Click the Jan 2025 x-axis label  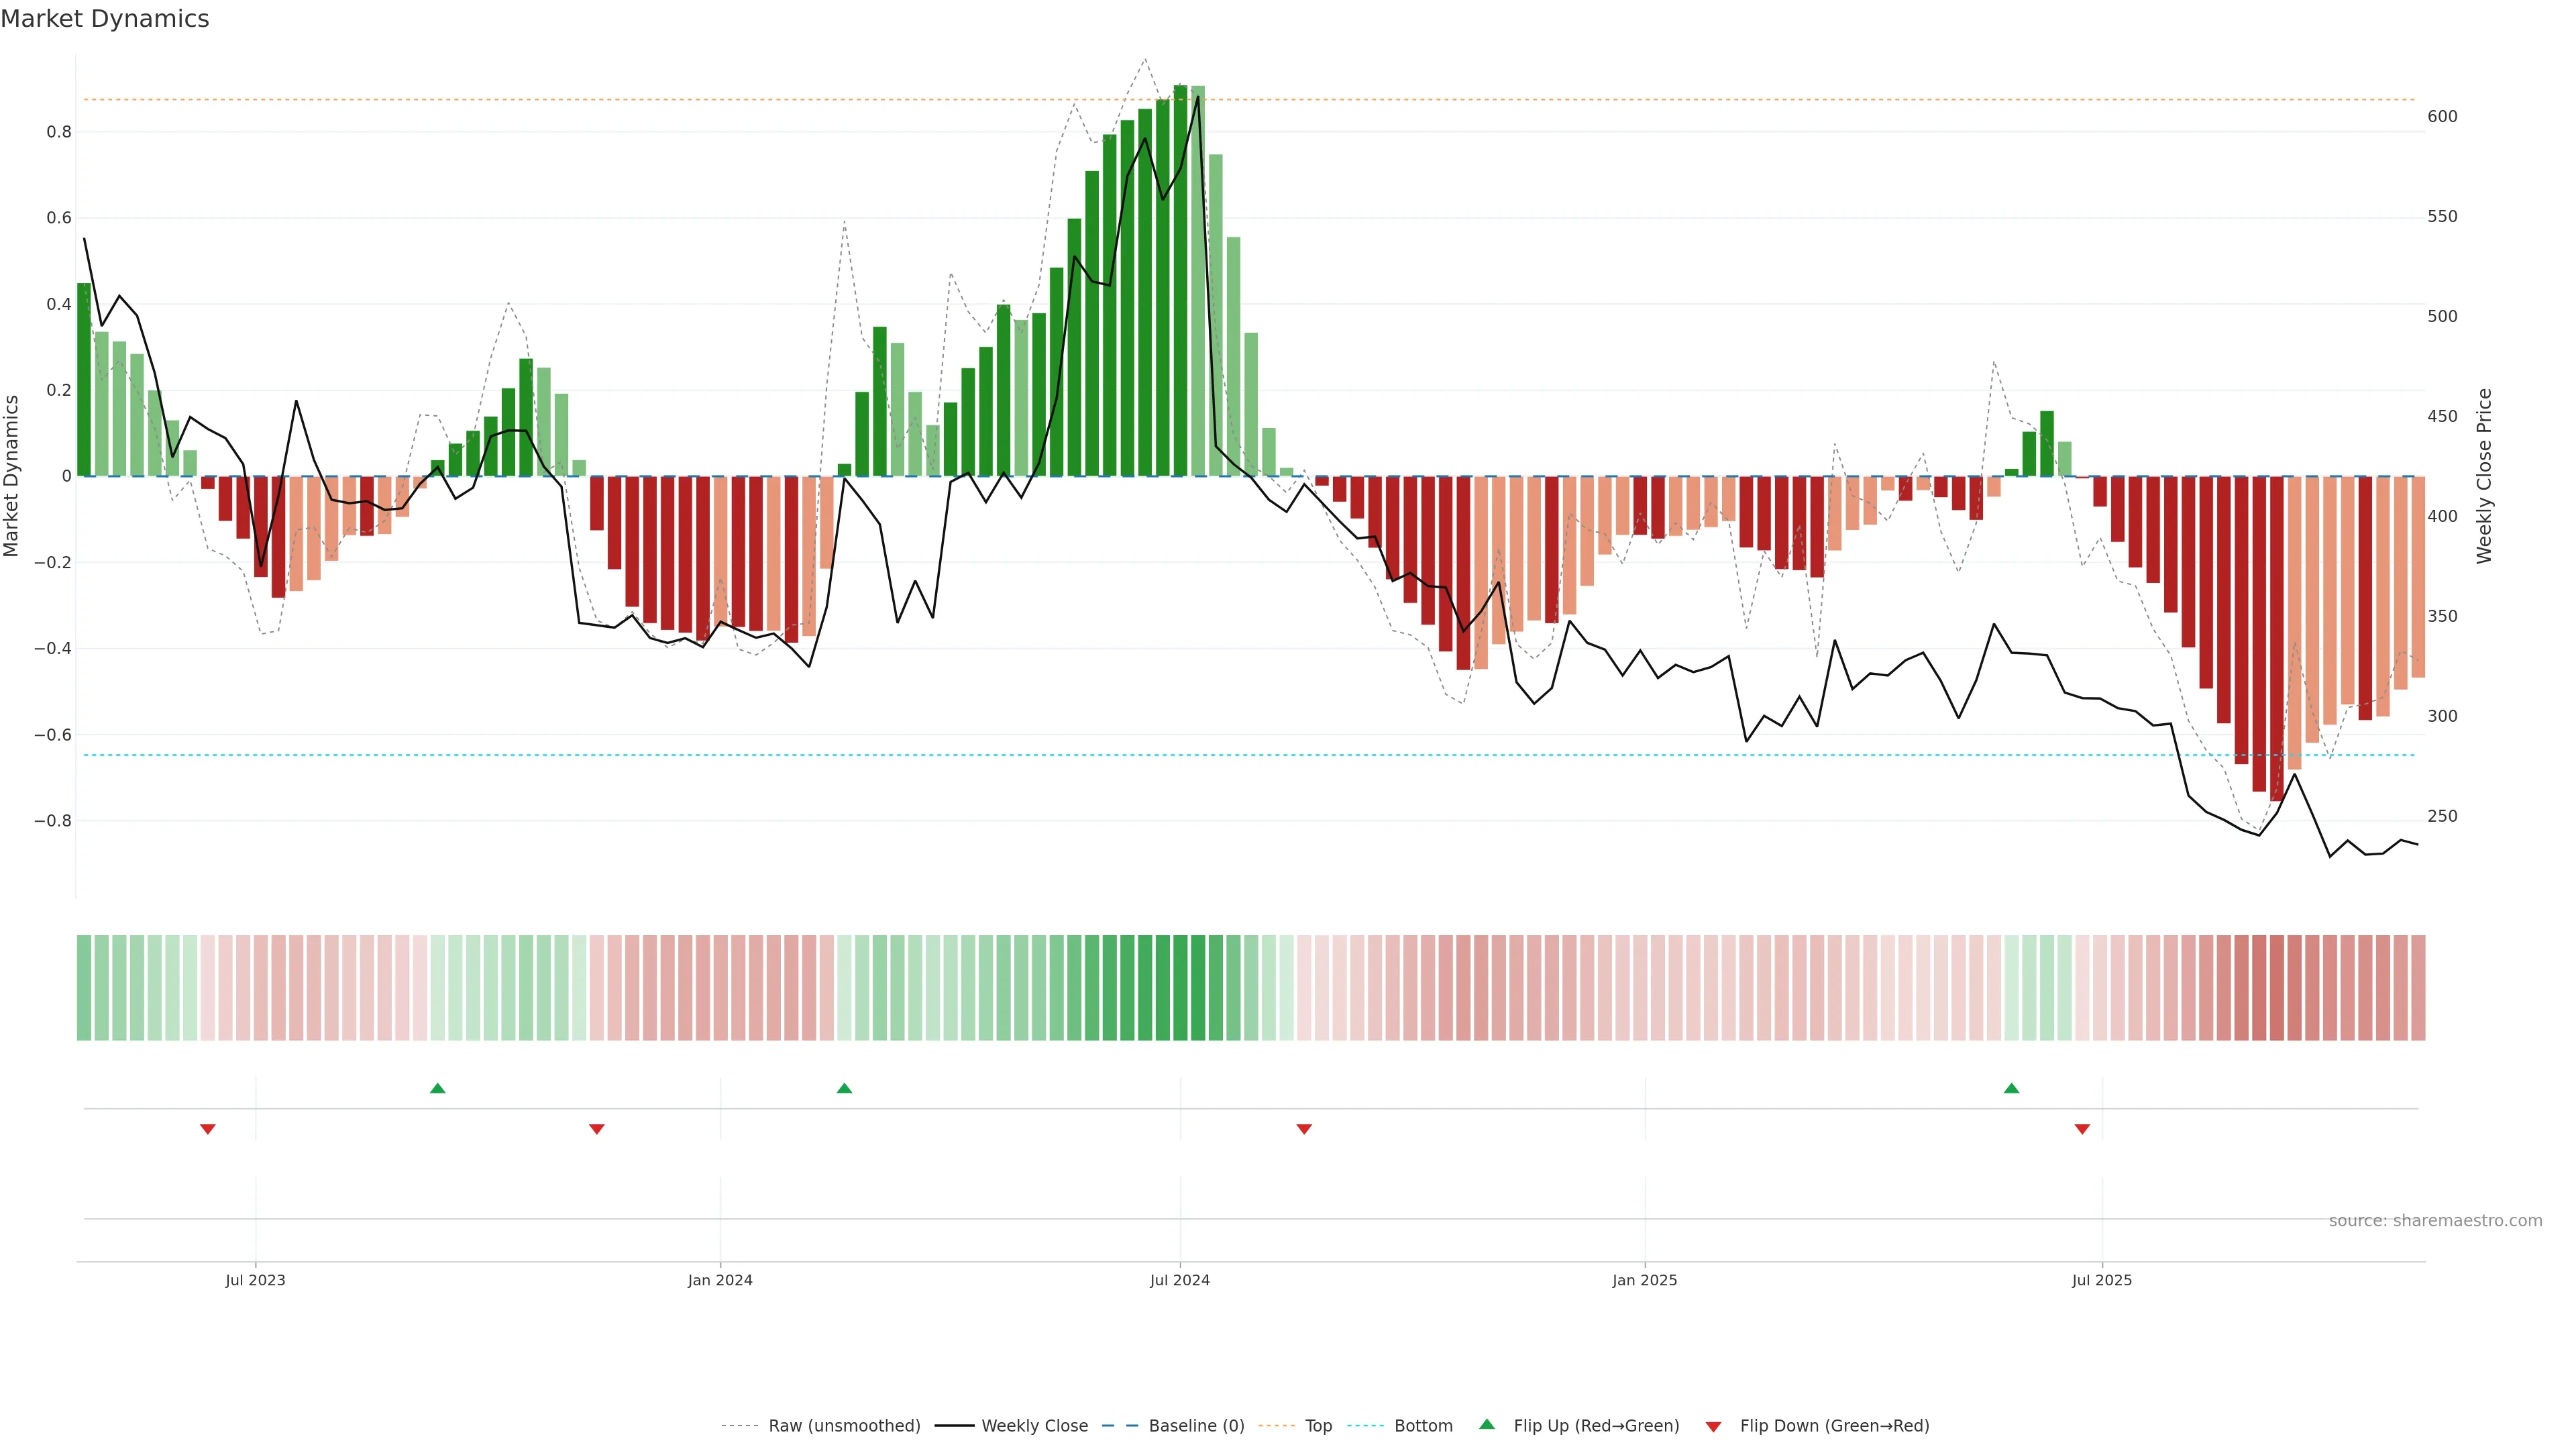[x=1645, y=1280]
